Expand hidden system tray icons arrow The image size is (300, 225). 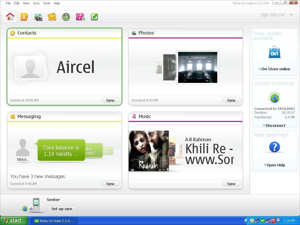[x=246, y=221]
